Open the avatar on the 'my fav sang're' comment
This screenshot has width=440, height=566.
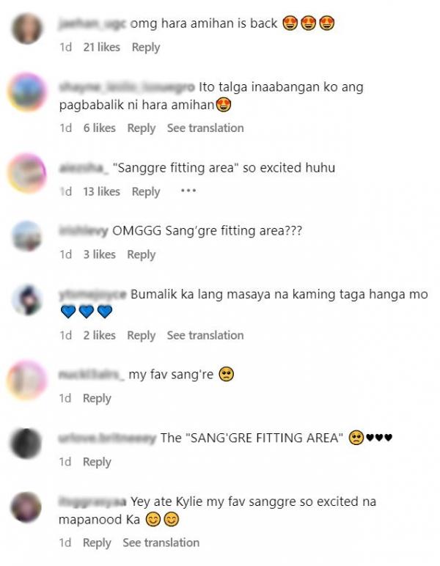pos(26,380)
